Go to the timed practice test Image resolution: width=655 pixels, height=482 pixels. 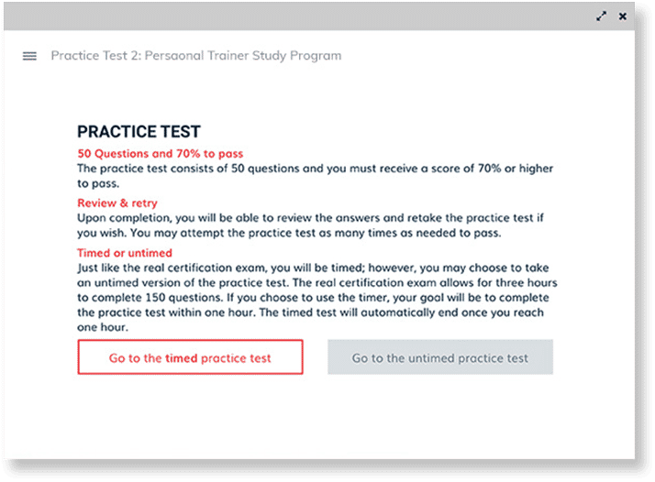(x=190, y=358)
